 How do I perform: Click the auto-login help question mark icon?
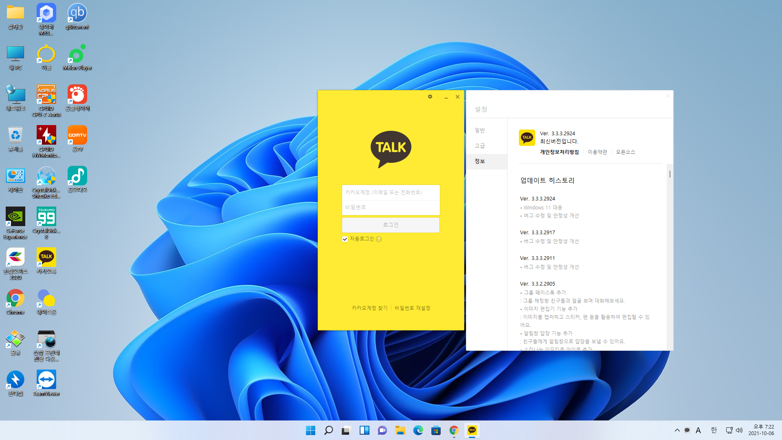point(379,239)
